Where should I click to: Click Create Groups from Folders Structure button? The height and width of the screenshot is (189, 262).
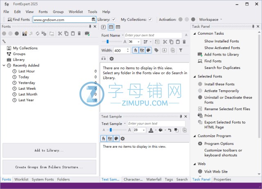[x=49, y=167]
